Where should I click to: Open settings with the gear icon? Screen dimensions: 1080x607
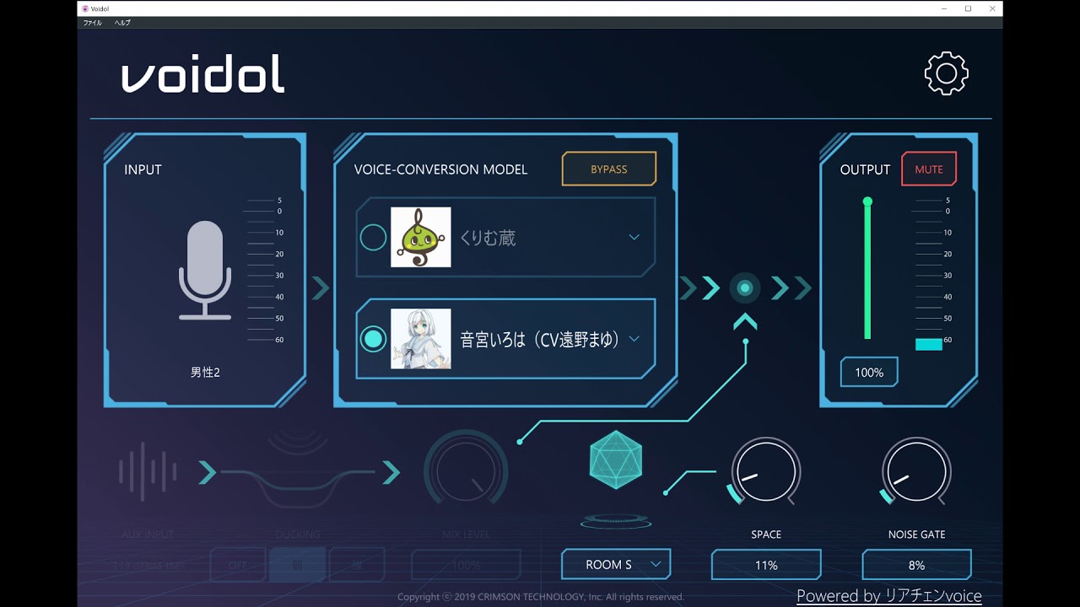(946, 73)
